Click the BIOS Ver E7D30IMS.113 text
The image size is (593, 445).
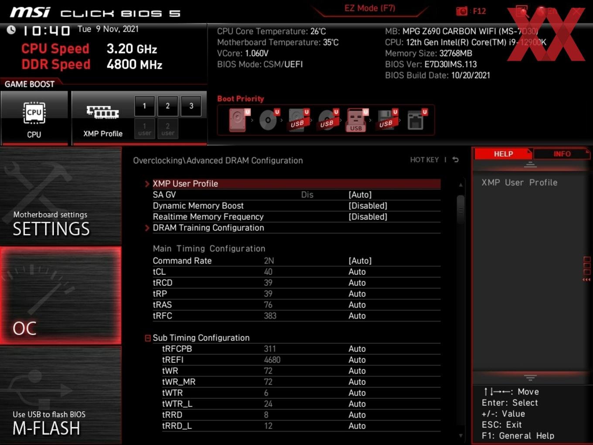pyautogui.click(x=431, y=65)
